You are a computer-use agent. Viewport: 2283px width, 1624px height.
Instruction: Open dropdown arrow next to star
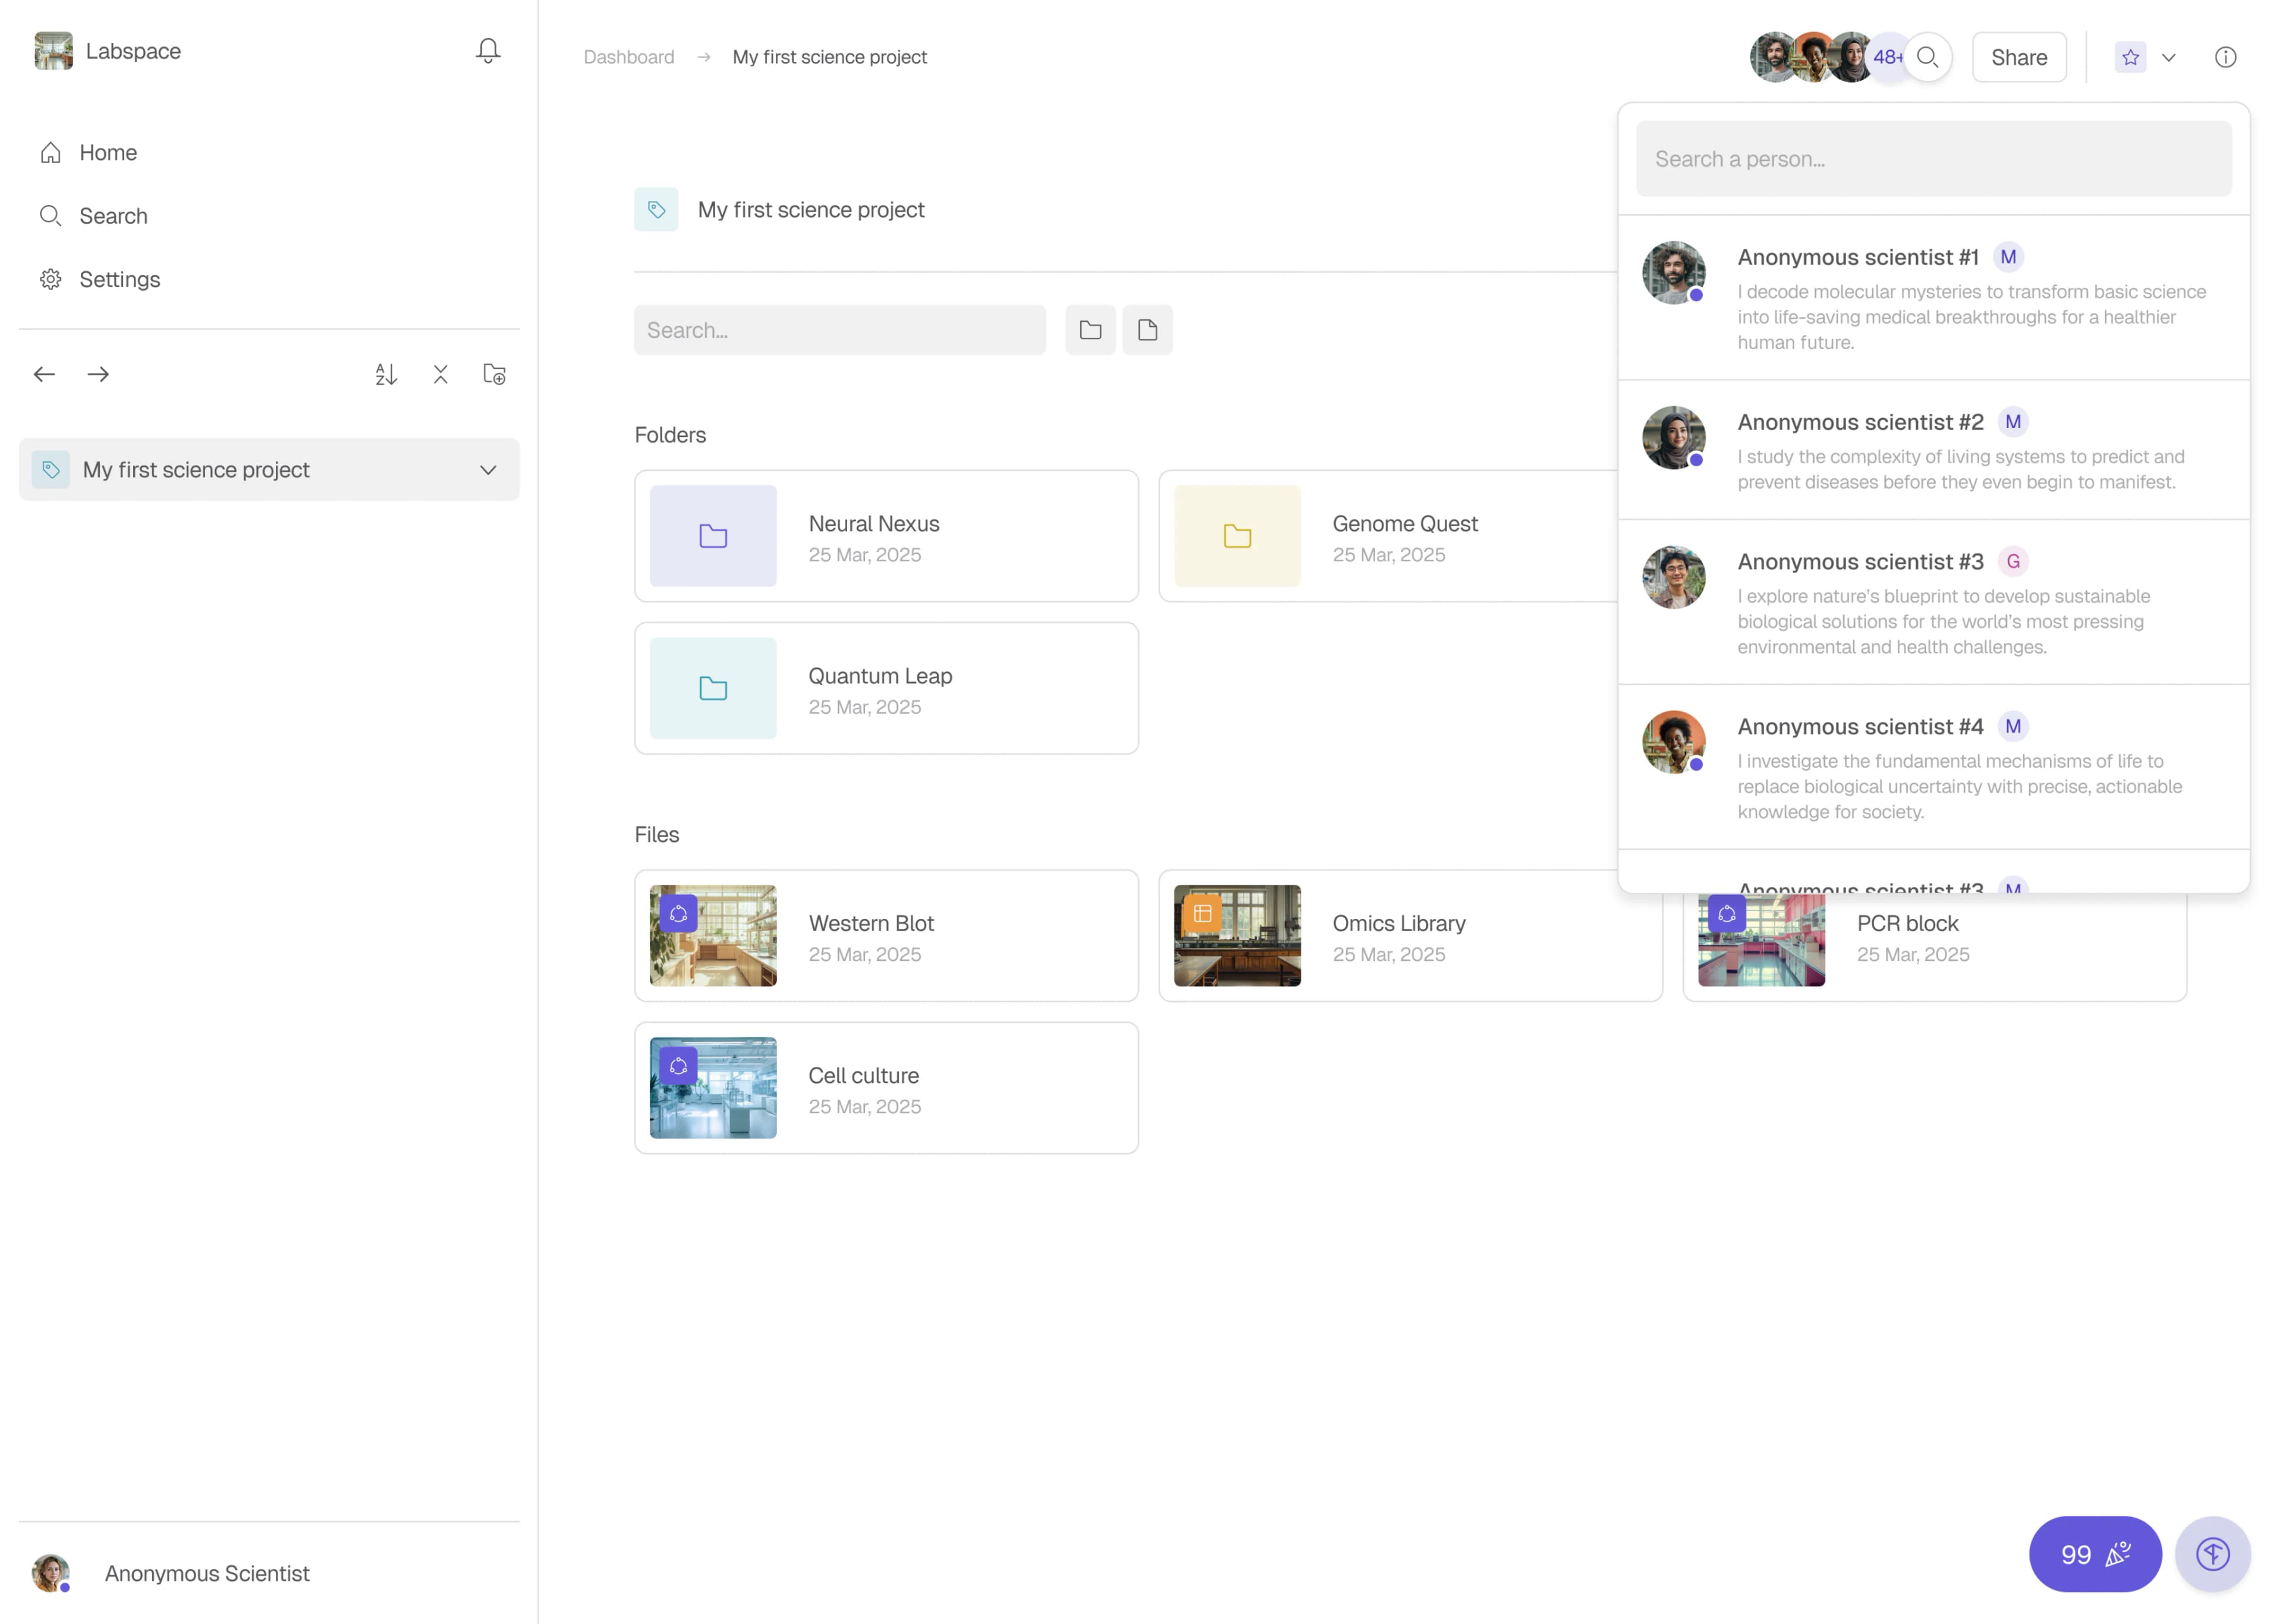2169,57
